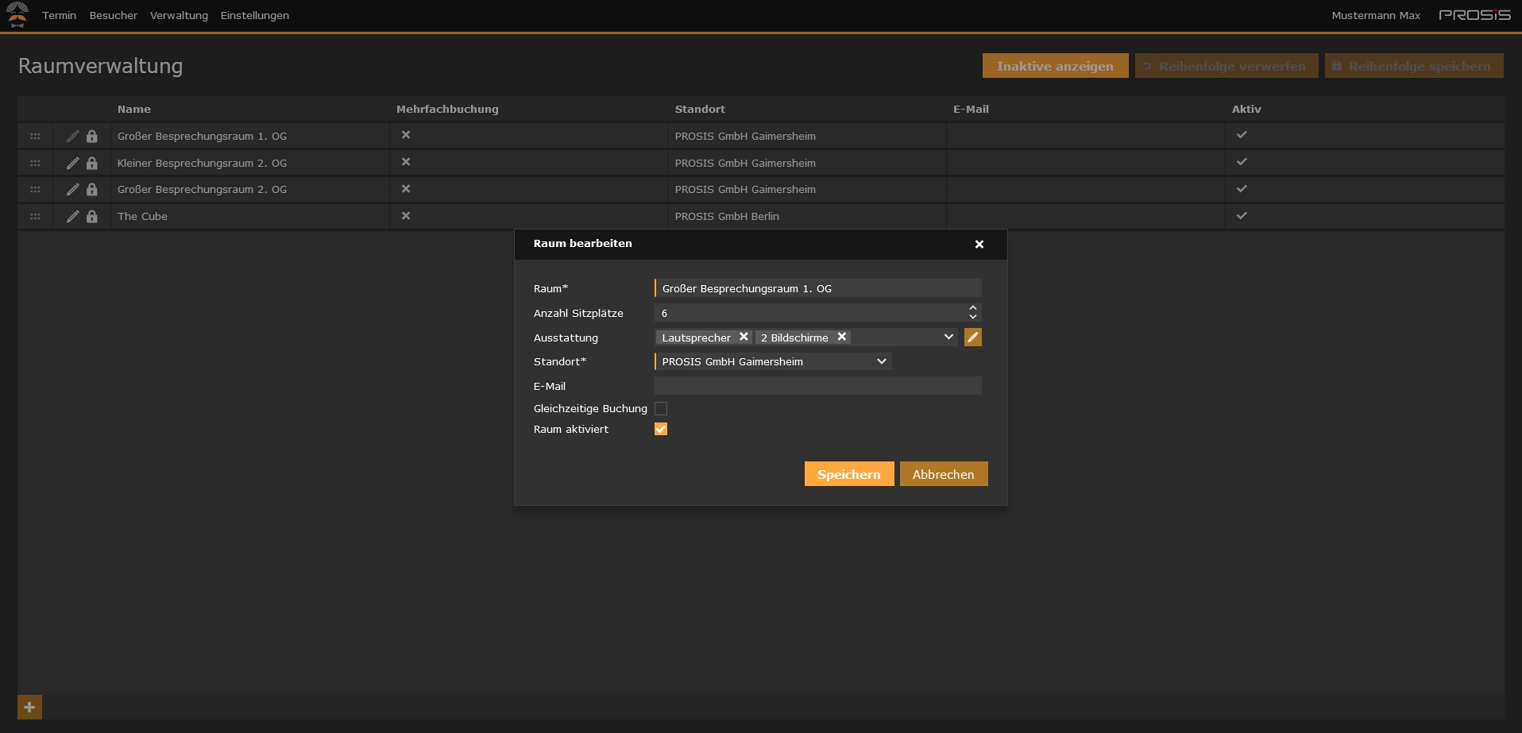The height and width of the screenshot is (733, 1522).
Task: Enable the Gleichzeitige Buchung checkbox
Action: (x=661, y=408)
